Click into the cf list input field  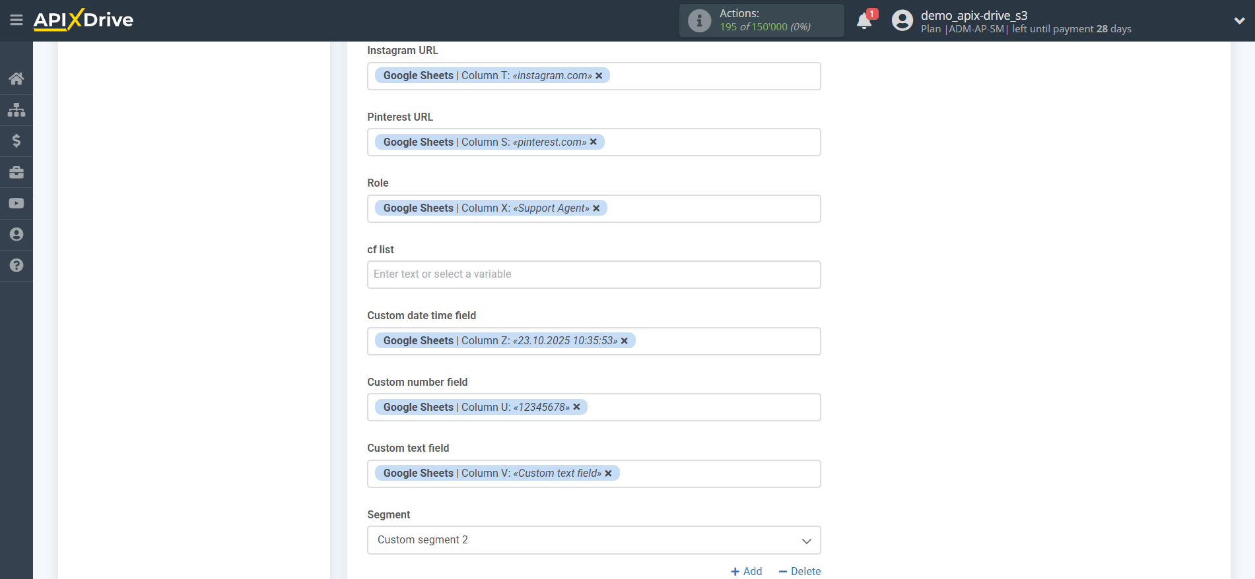click(x=594, y=274)
